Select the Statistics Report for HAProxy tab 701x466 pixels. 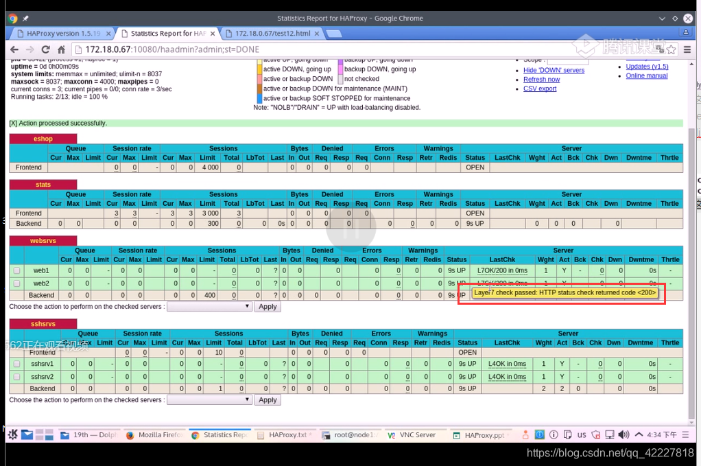168,34
